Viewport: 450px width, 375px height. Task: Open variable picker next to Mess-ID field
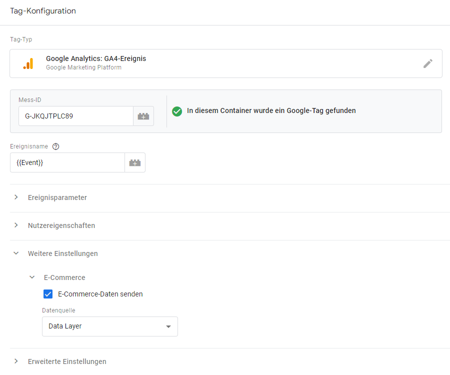[143, 116]
